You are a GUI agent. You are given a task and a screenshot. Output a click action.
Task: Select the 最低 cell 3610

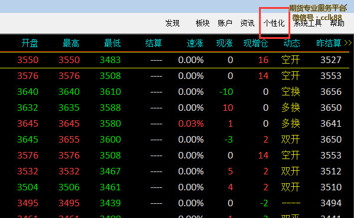[x=110, y=92]
